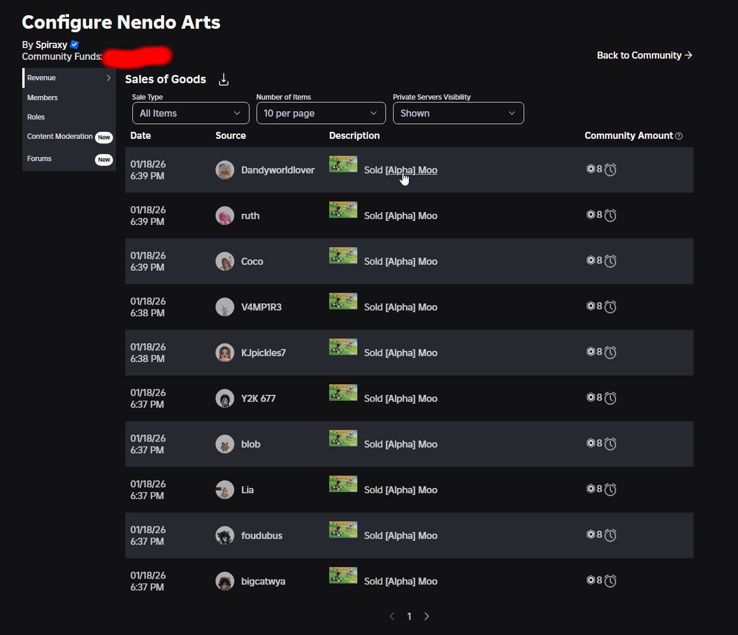Click ruth's pink avatar icon
This screenshot has width=738, height=635.
point(225,216)
